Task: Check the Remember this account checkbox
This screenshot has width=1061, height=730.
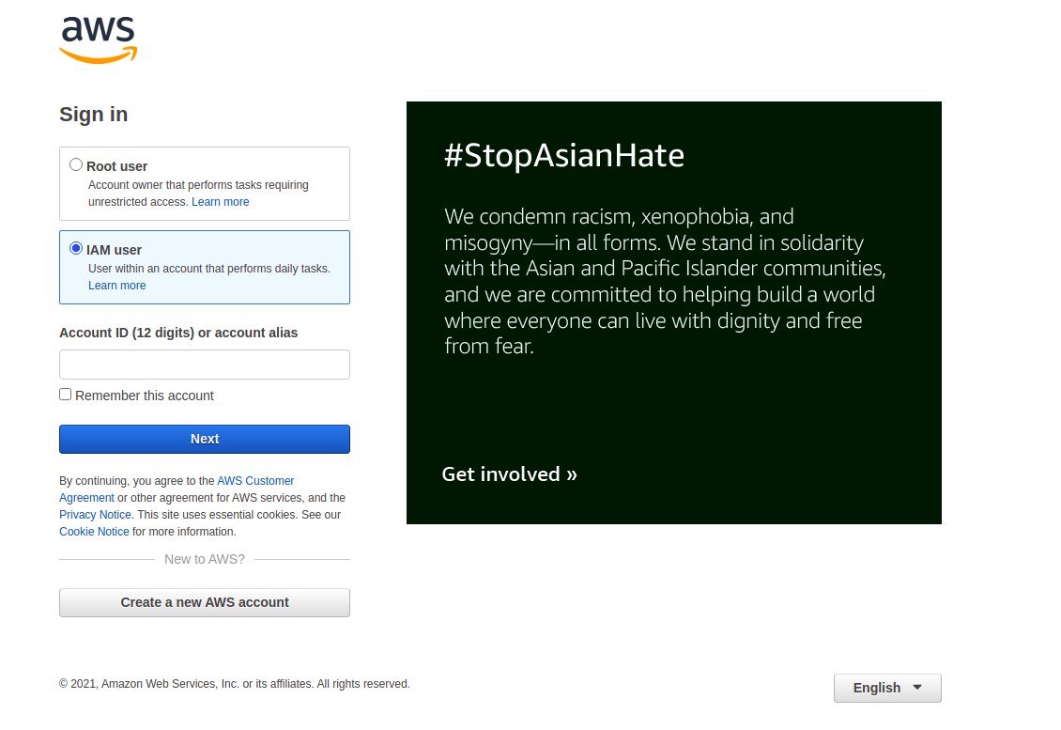Action: (66, 394)
